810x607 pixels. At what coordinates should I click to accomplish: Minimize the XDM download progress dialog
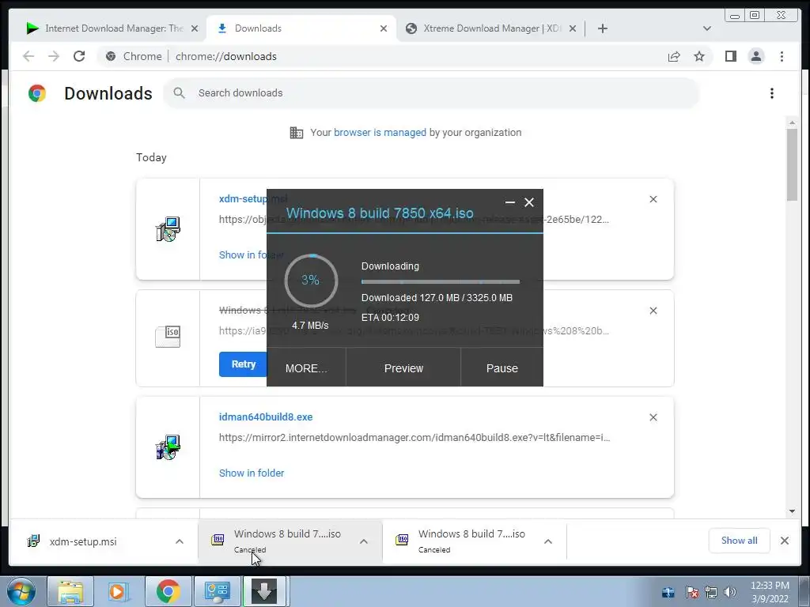[x=510, y=202]
